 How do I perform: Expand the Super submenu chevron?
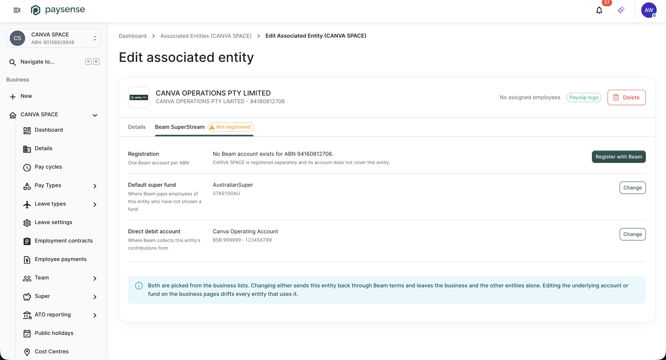(x=95, y=297)
